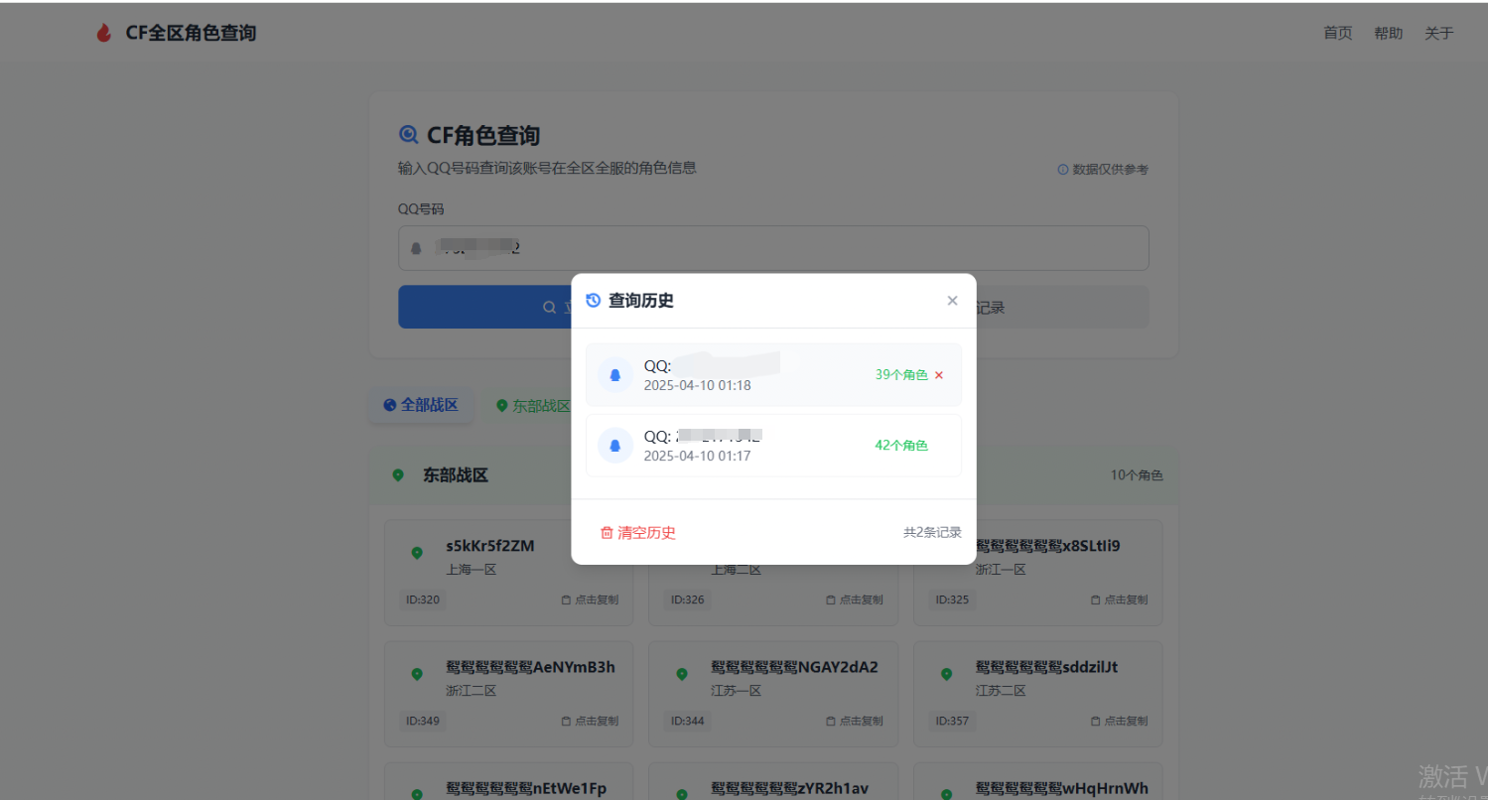Select the character name ending sddzilJt
The width and height of the screenshot is (1488, 800).
(1046, 667)
